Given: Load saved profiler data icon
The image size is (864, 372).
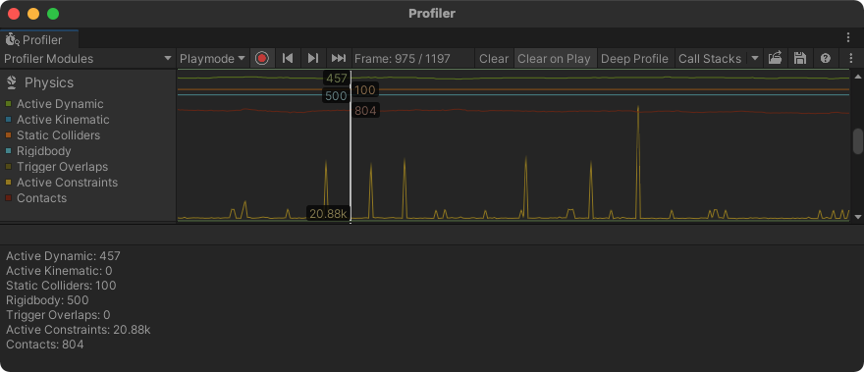Looking at the screenshot, I should click(x=776, y=59).
